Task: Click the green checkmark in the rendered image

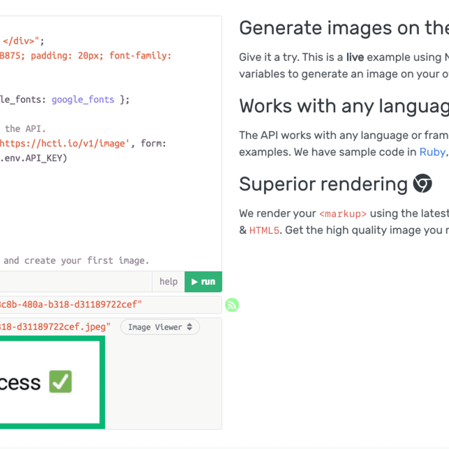Action: 61,382
